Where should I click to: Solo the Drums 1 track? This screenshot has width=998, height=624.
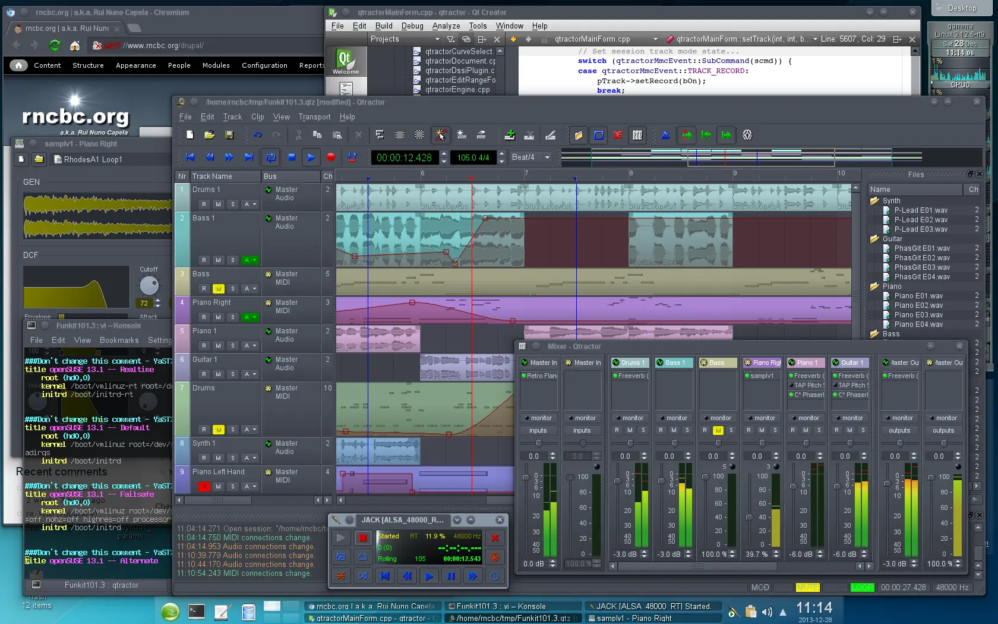(x=233, y=204)
